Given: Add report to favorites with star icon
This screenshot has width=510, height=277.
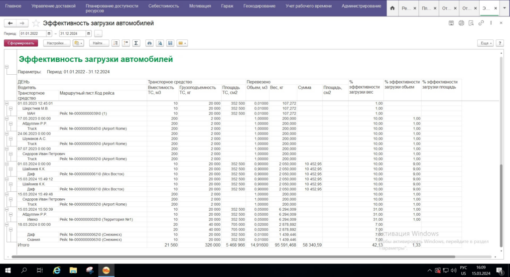Looking at the screenshot, I should tap(36, 23).
